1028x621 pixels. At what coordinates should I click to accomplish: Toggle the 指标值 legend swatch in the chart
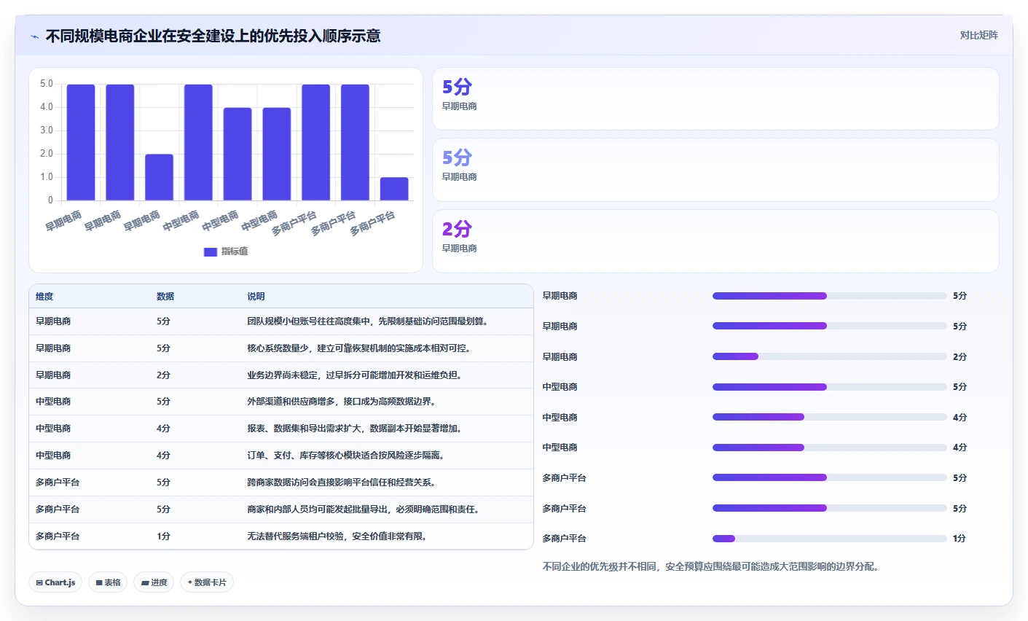(211, 251)
